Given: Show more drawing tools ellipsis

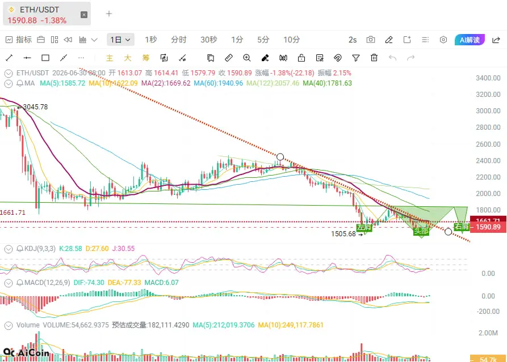Looking at the screenshot, I should coord(81,58).
